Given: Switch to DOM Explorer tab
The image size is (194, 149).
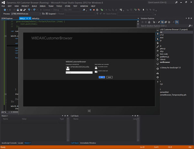Looking at the screenshot, I should [7, 18].
